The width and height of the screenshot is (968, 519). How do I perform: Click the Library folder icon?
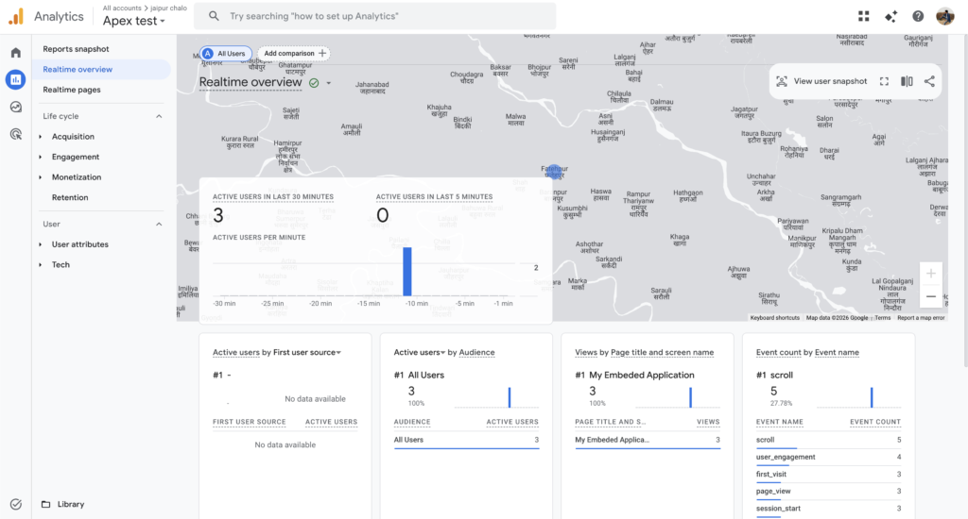click(45, 504)
